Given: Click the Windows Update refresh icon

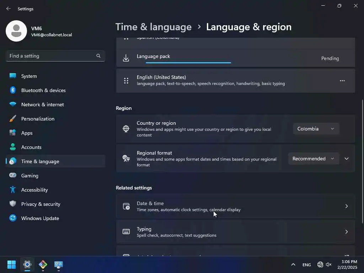Looking at the screenshot, I should pos(13,218).
